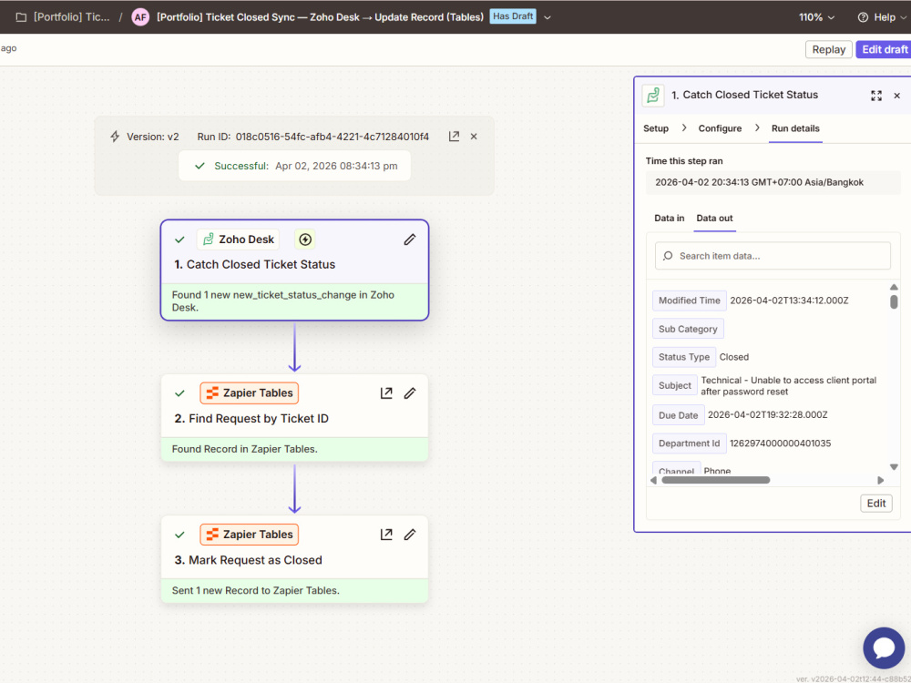
Task: Click the Zapier Tables badge in step 2
Action: coord(250,393)
